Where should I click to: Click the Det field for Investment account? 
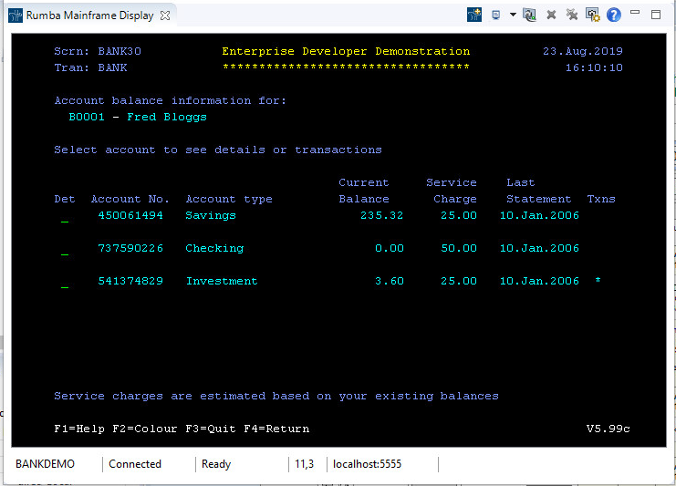click(x=64, y=283)
